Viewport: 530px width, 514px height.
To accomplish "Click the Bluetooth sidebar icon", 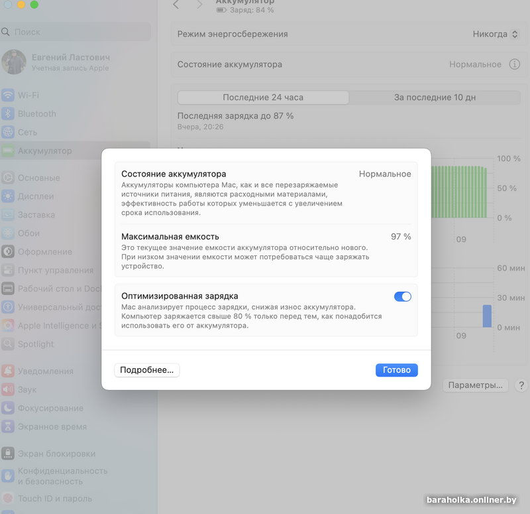I will (8, 113).
